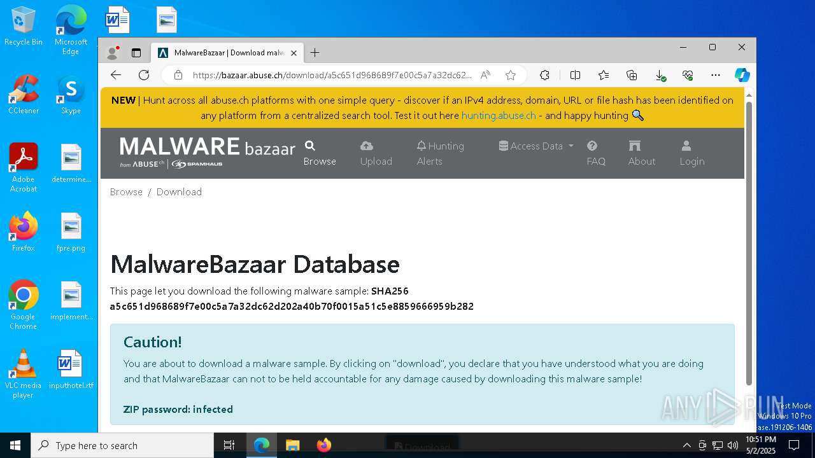815x458 pixels.
Task: Open Read aloud icon
Action: tap(485, 75)
